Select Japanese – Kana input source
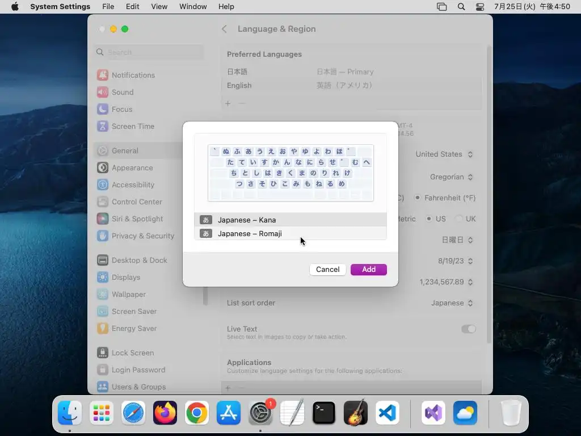 290,220
